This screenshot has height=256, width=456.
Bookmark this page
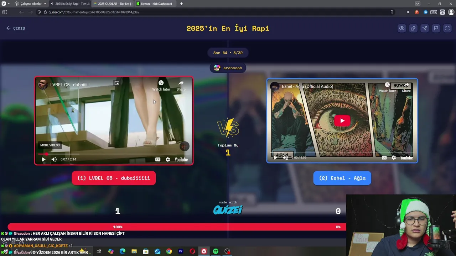(x=392, y=12)
